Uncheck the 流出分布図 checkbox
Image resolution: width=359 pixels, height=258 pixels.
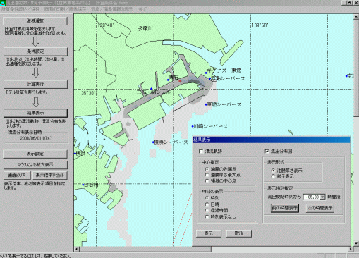coord(267,152)
